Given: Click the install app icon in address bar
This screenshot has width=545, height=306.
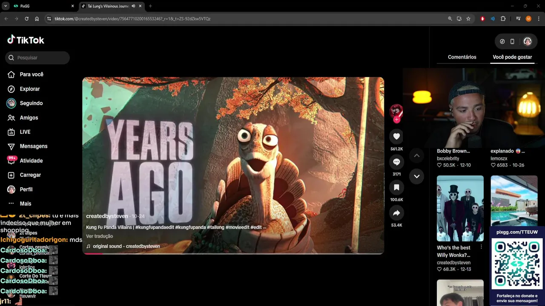Looking at the screenshot, I should point(459,19).
